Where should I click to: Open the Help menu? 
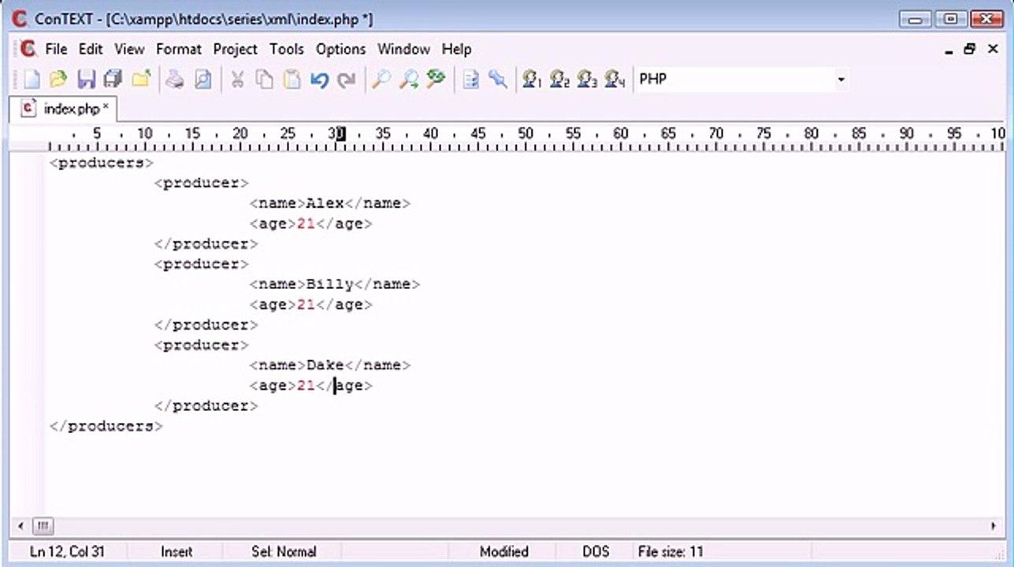(x=456, y=49)
